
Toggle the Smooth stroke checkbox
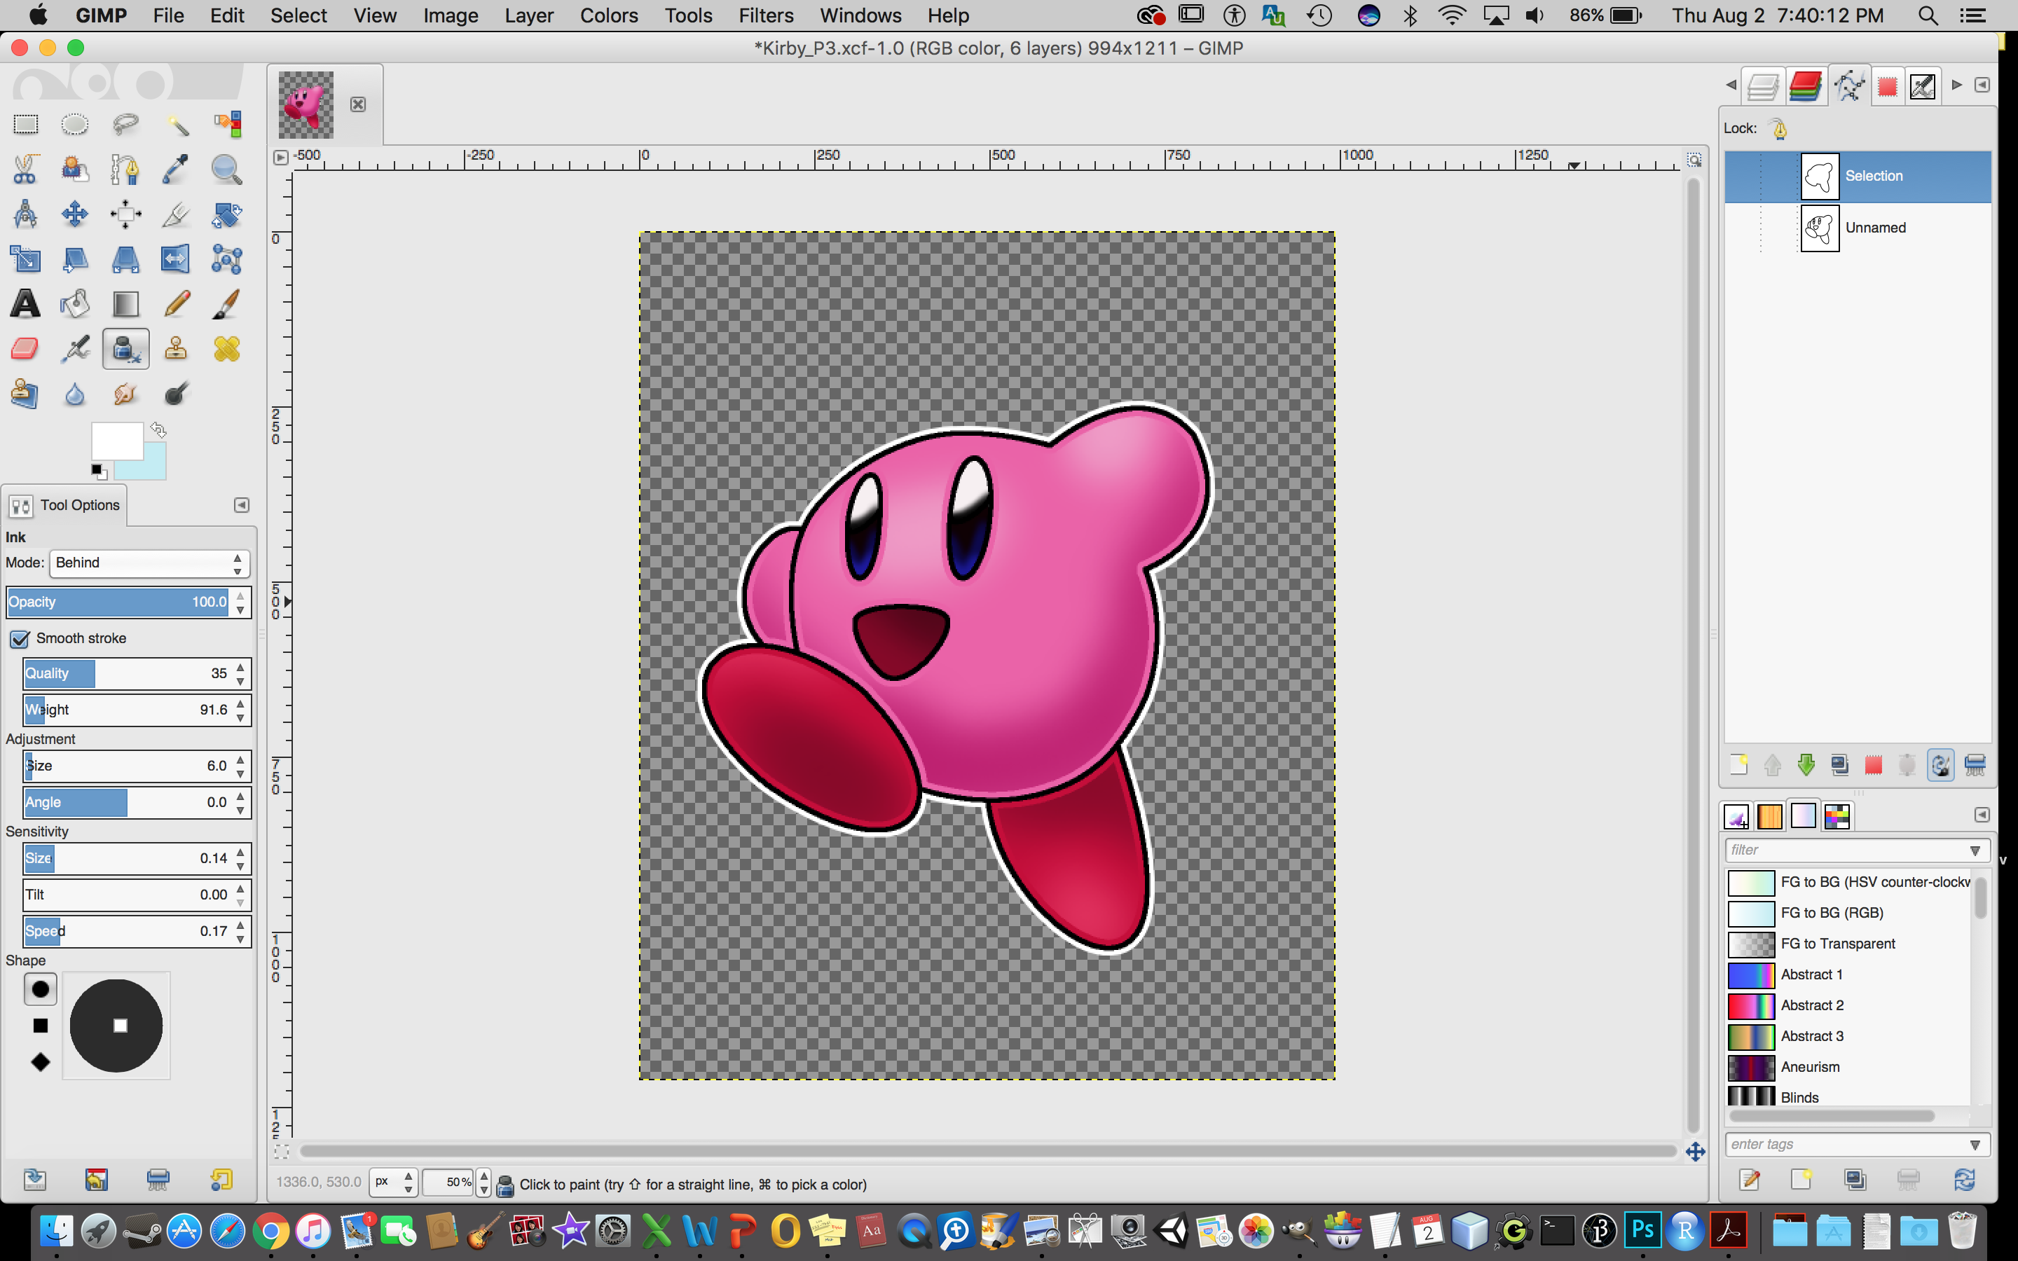click(x=20, y=639)
